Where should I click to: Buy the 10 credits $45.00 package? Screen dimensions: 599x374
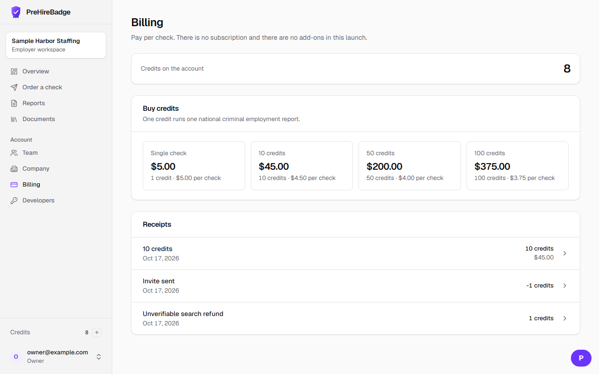[x=302, y=166]
